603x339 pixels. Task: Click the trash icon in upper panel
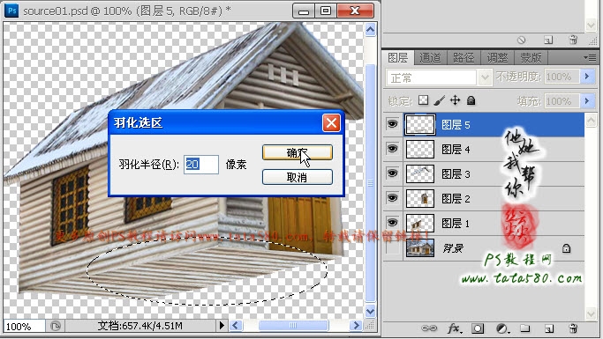pos(573,40)
